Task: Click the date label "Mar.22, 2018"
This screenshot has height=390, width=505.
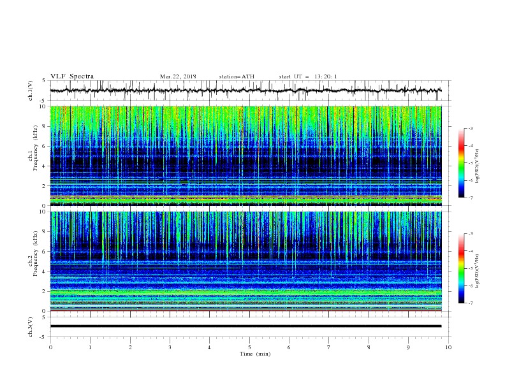Action: [x=178, y=76]
